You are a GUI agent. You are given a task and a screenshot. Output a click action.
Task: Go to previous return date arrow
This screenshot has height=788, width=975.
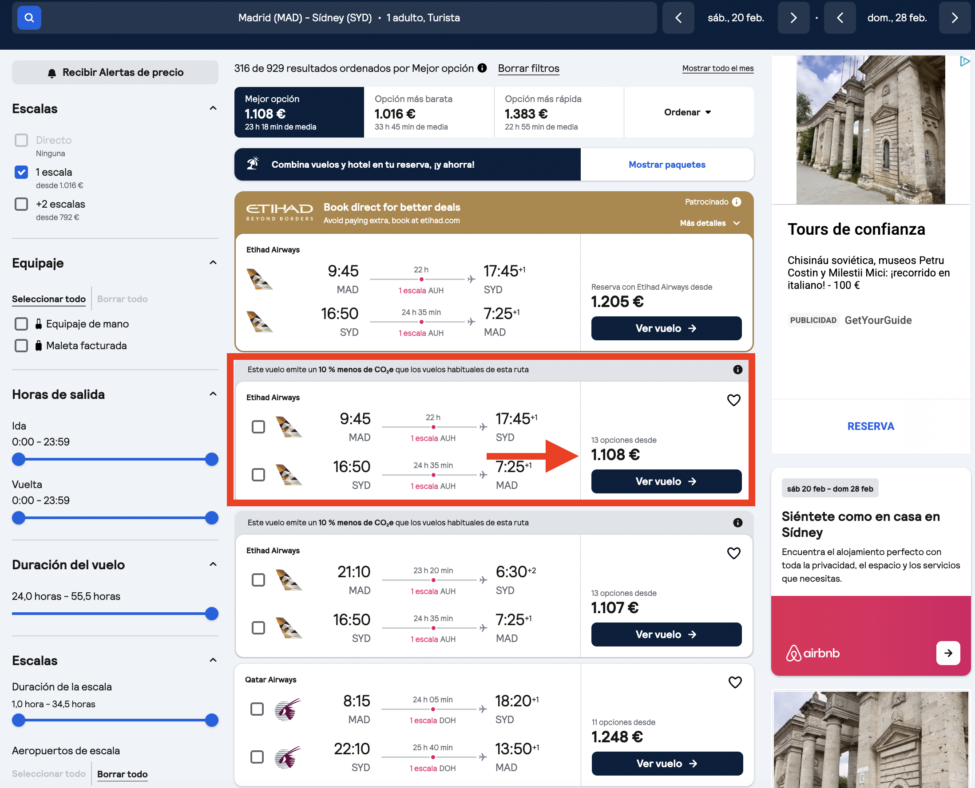click(840, 18)
